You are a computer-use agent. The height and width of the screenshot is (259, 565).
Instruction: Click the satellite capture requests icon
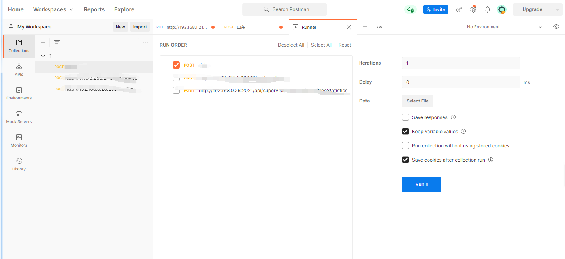(459, 9)
